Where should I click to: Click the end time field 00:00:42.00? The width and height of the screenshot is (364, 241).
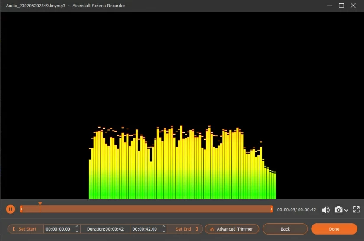145,229
